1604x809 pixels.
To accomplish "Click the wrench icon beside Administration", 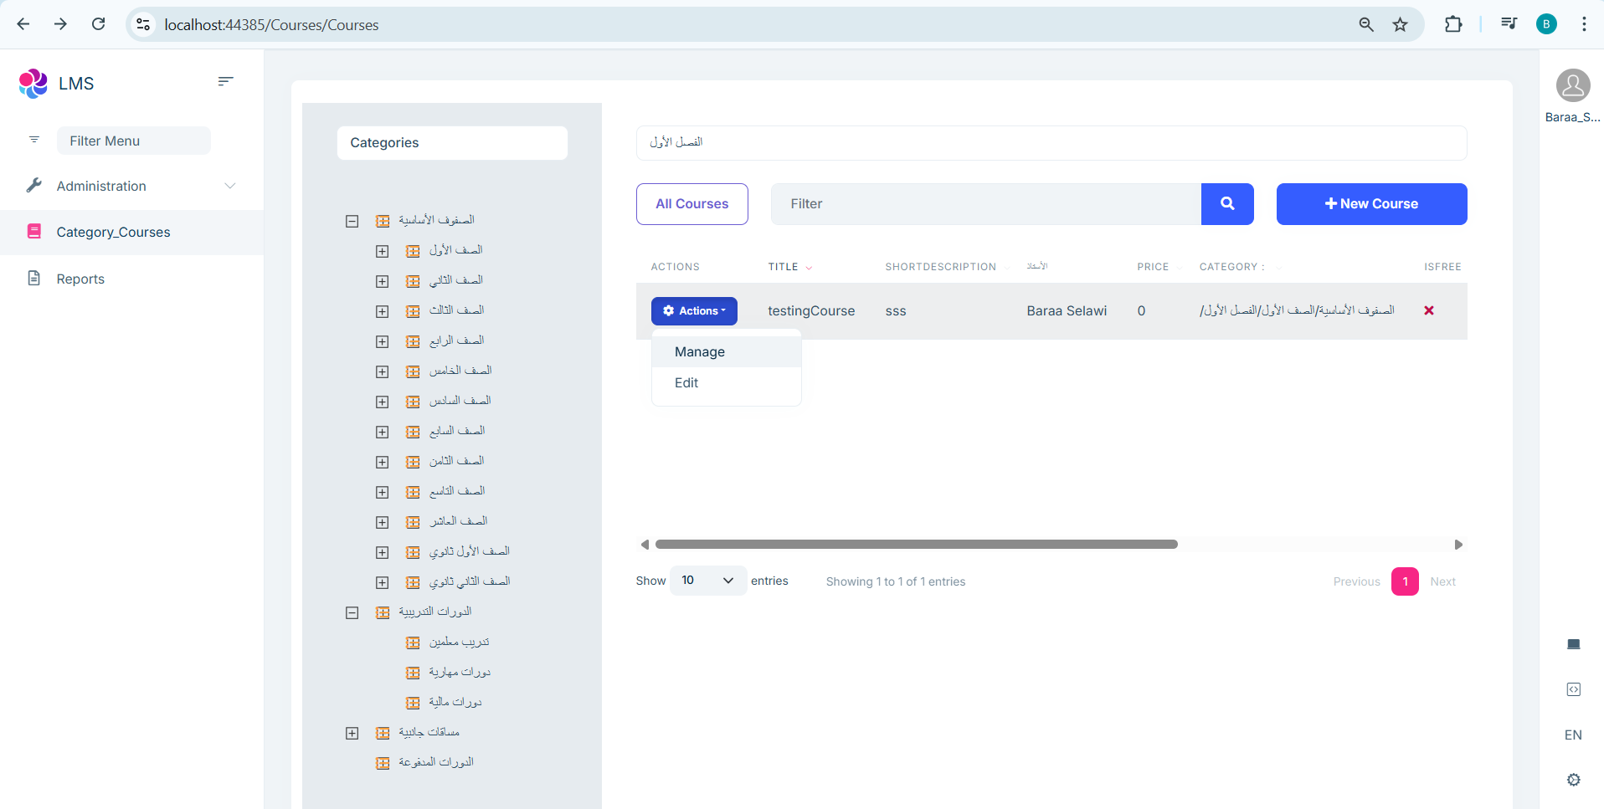I will (x=33, y=186).
